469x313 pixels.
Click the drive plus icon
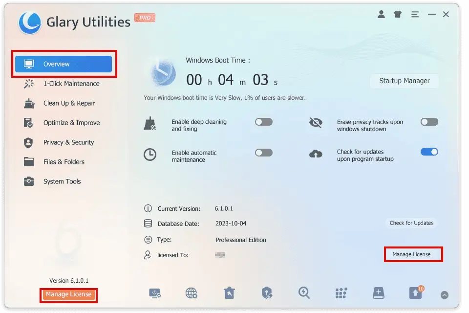[378, 292]
